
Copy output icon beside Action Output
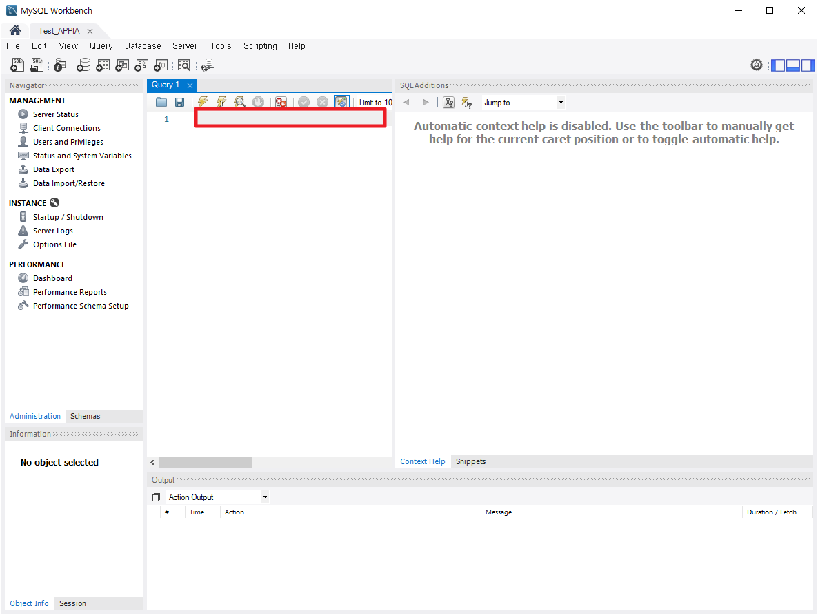[x=157, y=497]
